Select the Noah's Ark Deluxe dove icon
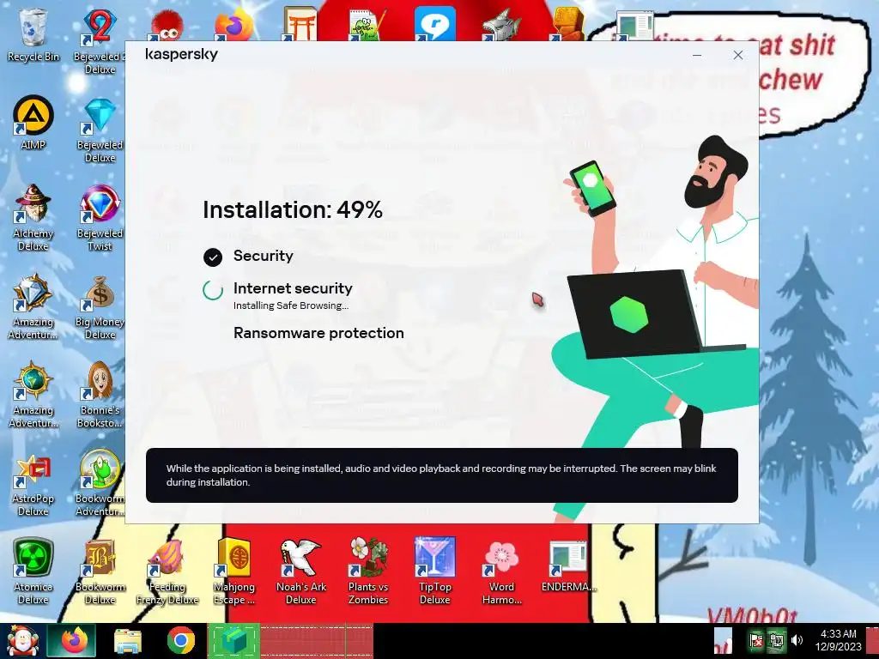The image size is (879, 659). click(x=301, y=557)
